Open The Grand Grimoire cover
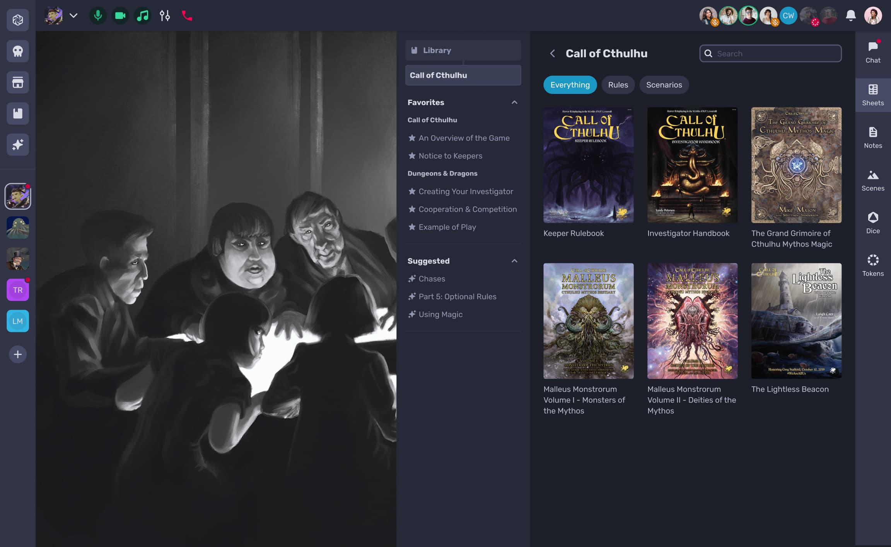891x547 pixels. tap(796, 165)
